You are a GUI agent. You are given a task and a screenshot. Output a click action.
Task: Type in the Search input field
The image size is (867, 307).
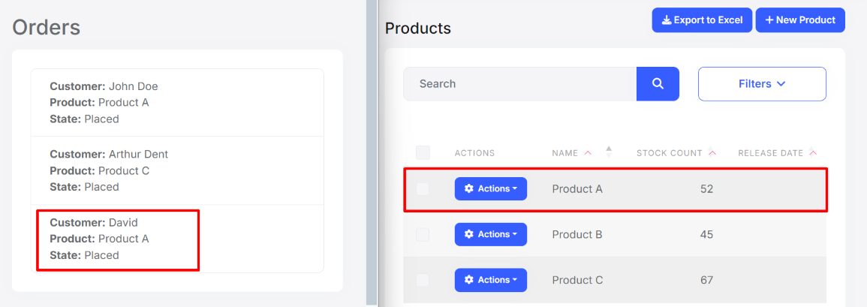click(519, 84)
